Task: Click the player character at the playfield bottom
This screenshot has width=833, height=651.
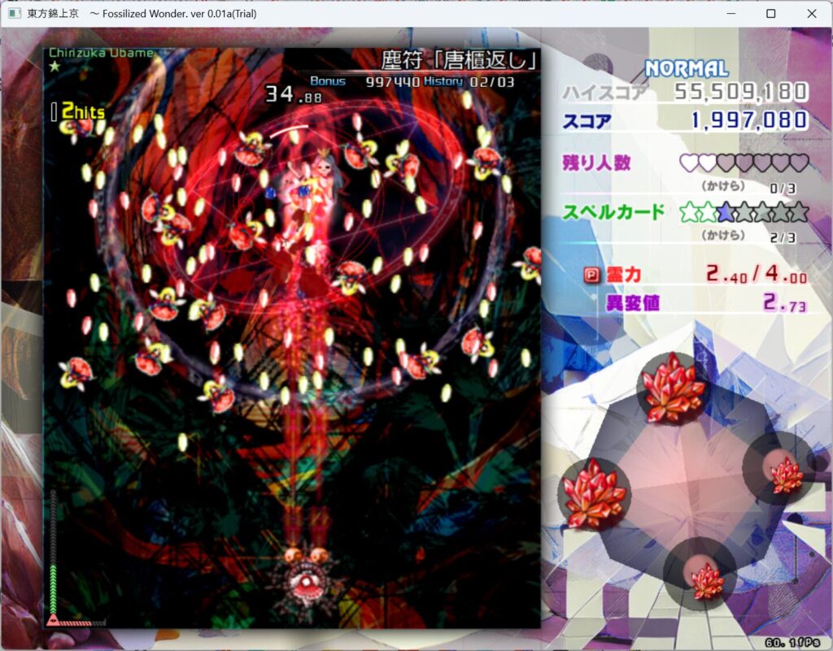Action: [x=306, y=581]
